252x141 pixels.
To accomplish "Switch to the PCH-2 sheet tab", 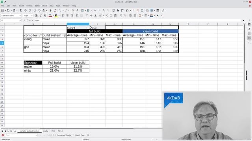I will (60, 131).
